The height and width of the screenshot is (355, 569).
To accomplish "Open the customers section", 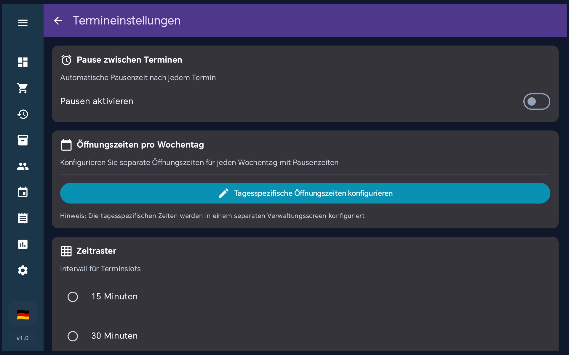I will [x=23, y=166].
